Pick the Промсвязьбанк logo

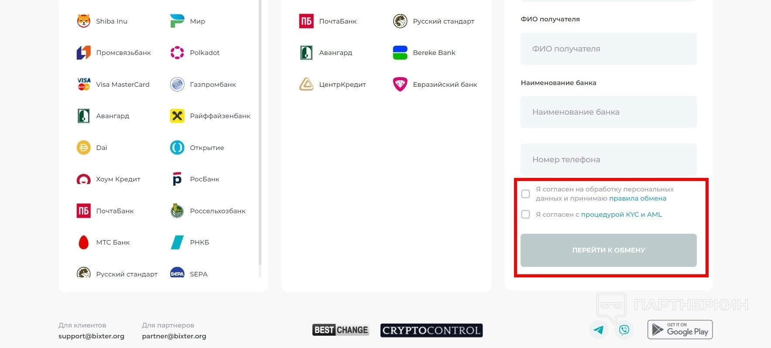point(83,53)
